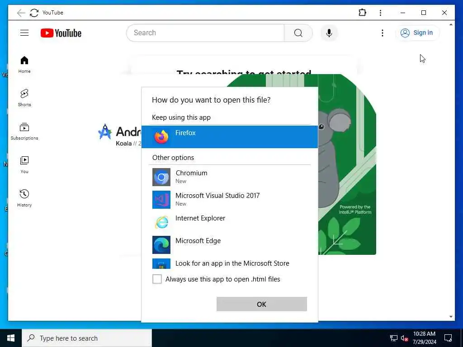Choose Chromium from other options

click(x=230, y=177)
